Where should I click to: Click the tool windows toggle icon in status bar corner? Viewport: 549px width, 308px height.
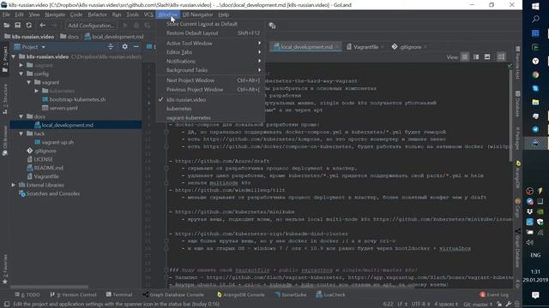coord(6,304)
